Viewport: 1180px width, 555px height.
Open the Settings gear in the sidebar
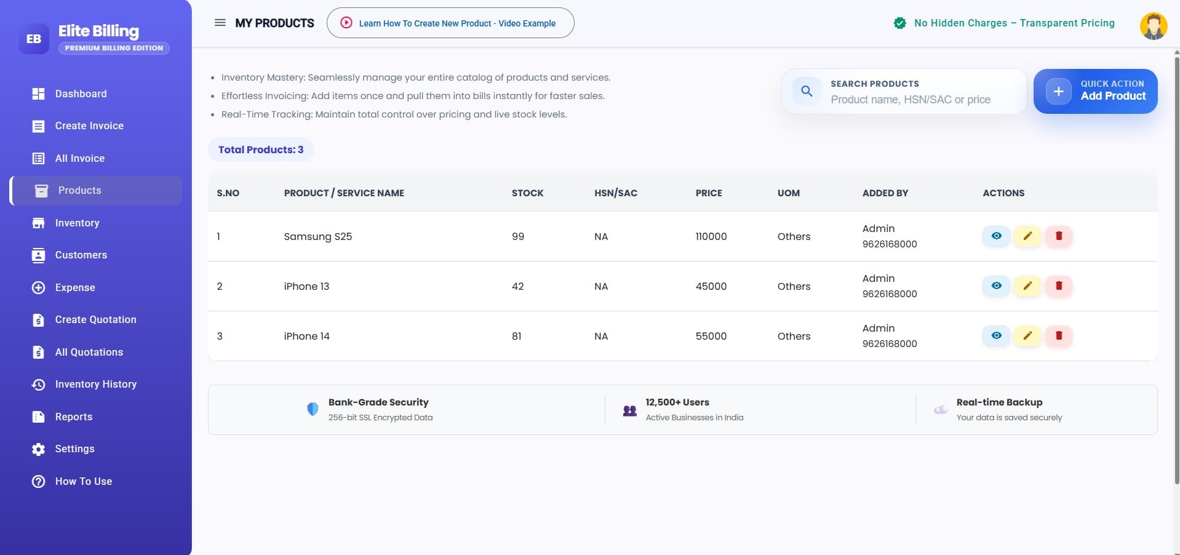coord(74,449)
